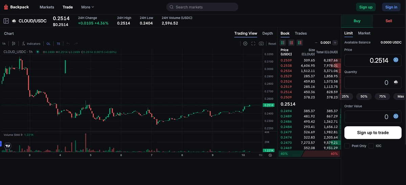Click ask row priced 0.2509
This screenshot has width=406, height=185.
click(309, 97)
